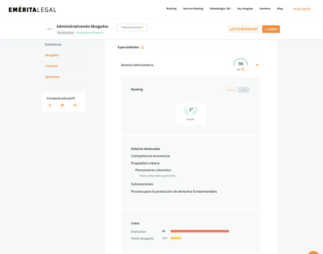The image size is (323, 254).
Task: Click the Analizados red progress bar
Action: tap(200, 231)
